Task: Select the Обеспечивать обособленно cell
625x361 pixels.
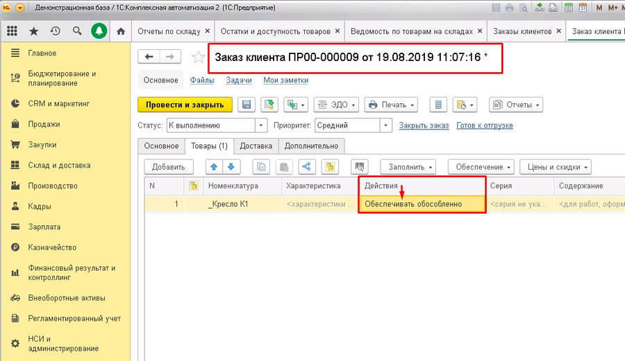Action: pos(422,204)
